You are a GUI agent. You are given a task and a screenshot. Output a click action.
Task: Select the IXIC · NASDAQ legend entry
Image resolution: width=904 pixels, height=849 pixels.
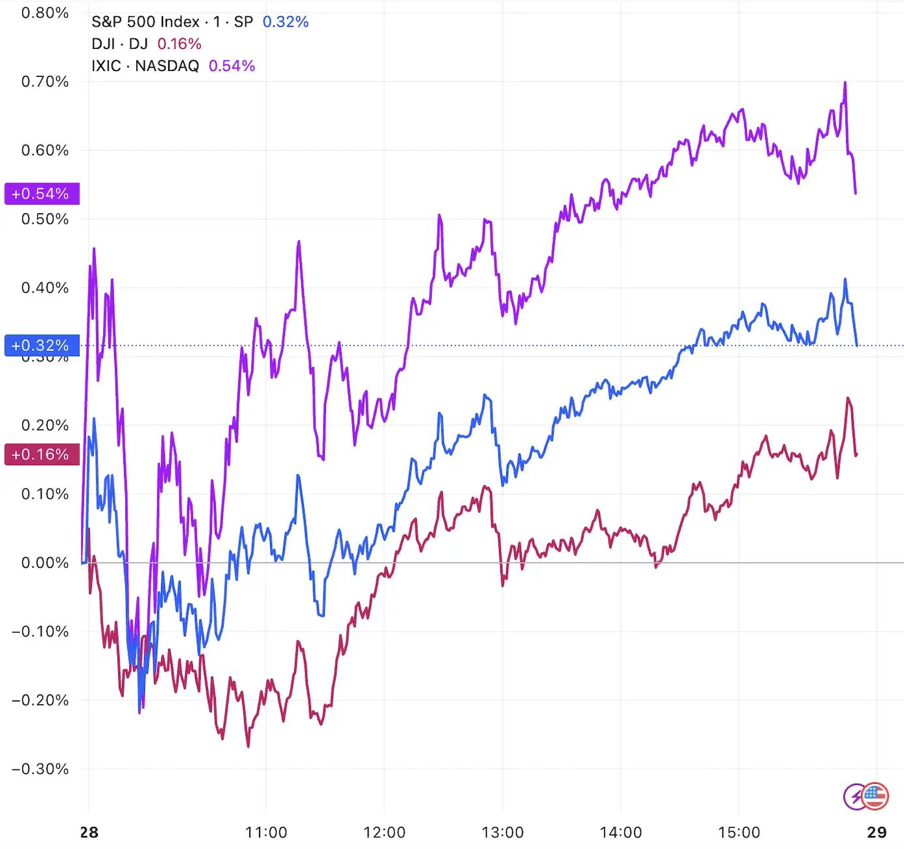click(x=145, y=66)
